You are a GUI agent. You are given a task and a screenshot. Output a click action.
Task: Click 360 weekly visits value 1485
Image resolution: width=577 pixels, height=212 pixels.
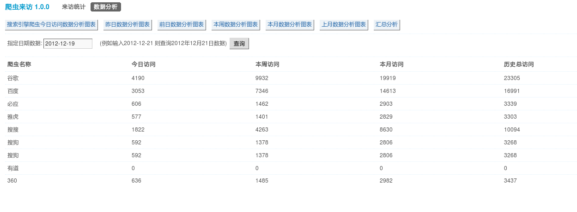click(x=262, y=181)
